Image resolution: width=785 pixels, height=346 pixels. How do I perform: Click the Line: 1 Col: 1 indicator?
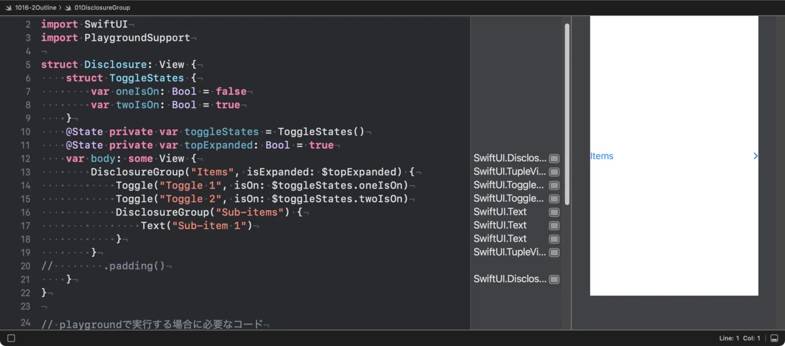click(740, 338)
